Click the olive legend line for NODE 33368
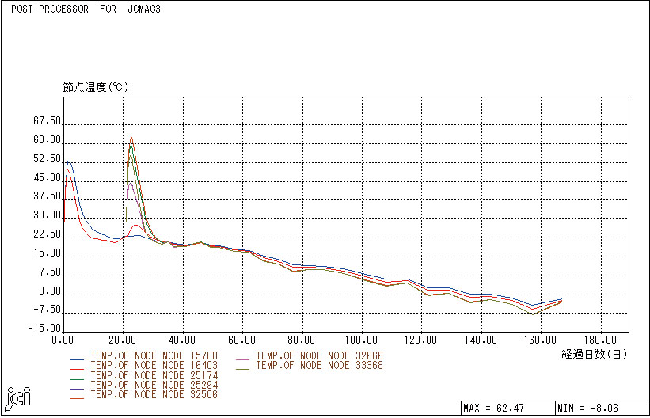Image resolution: width=650 pixels, height=418 pixels. (x=242, y=369)
